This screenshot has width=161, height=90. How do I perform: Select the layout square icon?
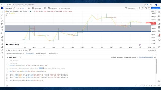tap(126, 8)
